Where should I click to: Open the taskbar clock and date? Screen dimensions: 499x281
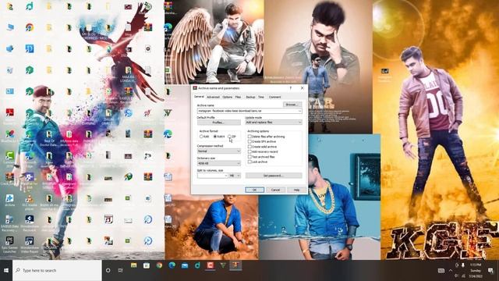[476, 271]
